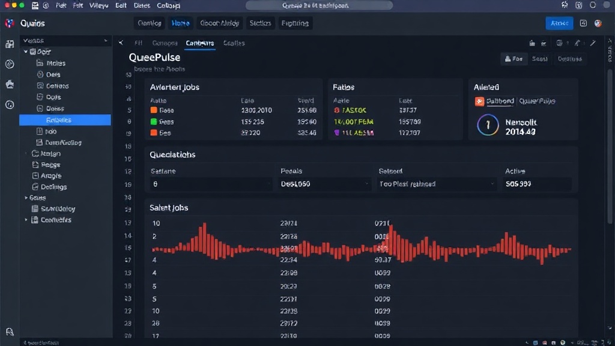
Task: Click the QuaerFalys label in Alerted card
Action: pyautogui.click(x=537, y=101)
